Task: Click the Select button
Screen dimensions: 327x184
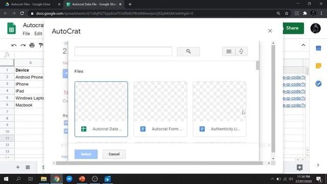Action: [x=86, y=154]
